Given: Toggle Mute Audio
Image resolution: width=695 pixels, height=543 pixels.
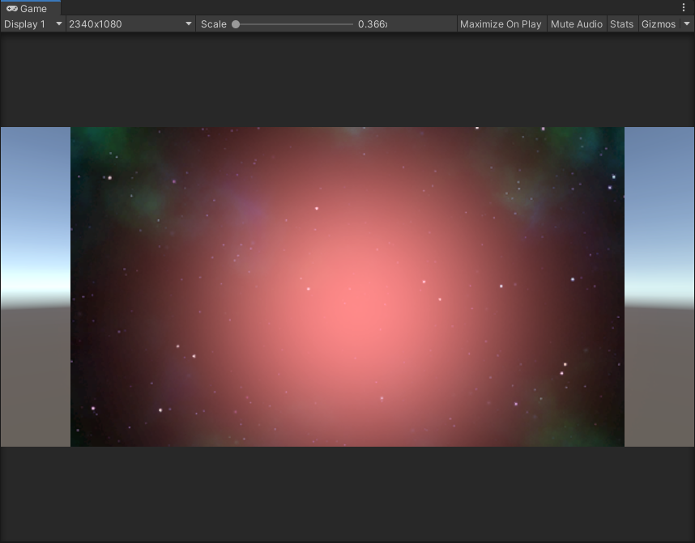Looking at the screenshot, I should [x=576, y=24].
